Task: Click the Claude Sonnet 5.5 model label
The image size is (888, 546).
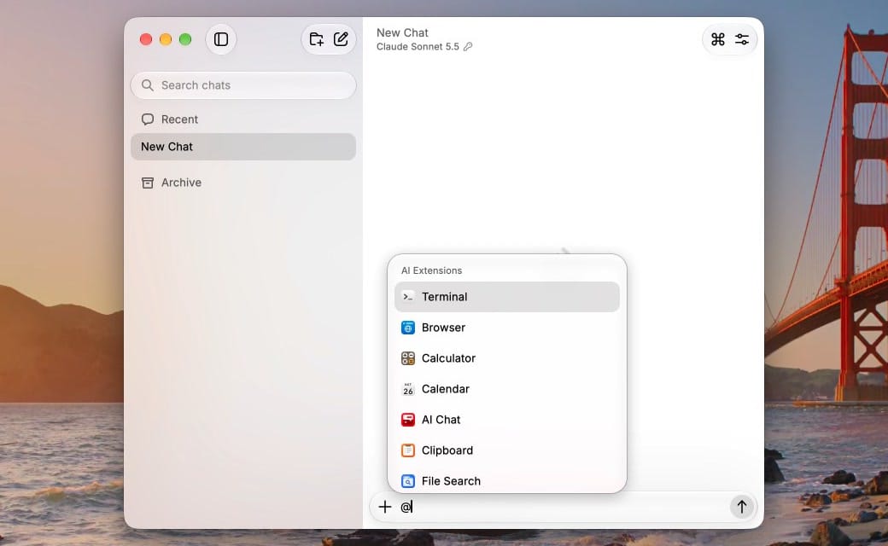Action: (x=418, y=47)
